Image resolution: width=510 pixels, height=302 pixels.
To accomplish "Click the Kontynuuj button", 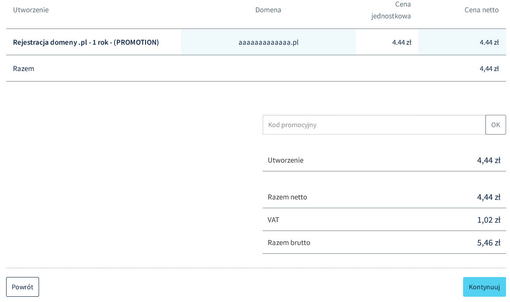I will tap(484, 287).
